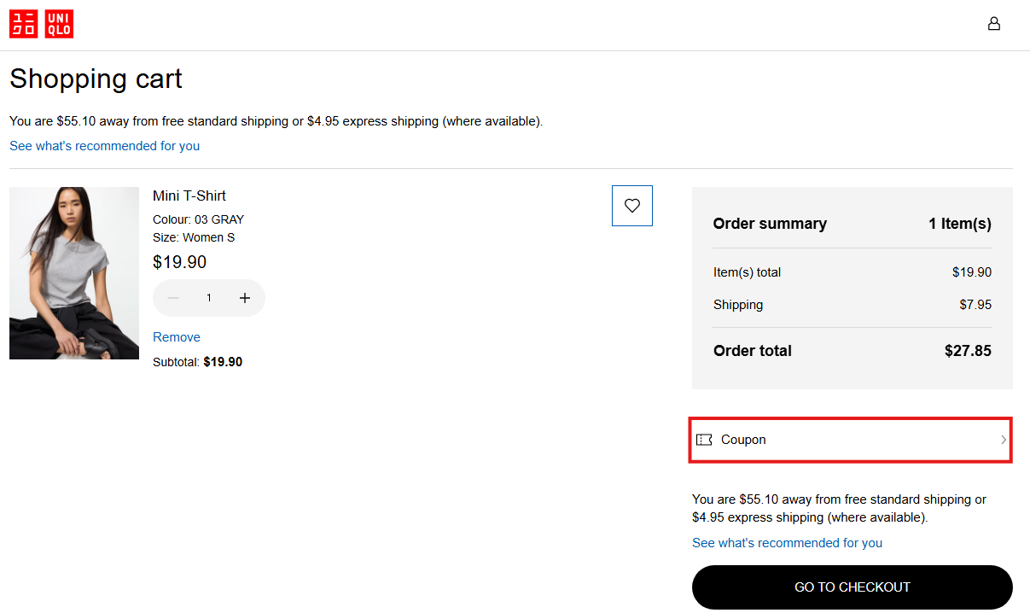Open recommended link below the Coupon row

pyautogui.click(x=787, y=543)
